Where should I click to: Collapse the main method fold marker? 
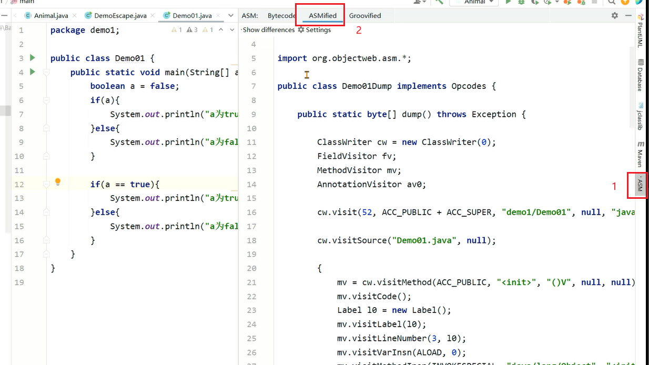(46, 72)
